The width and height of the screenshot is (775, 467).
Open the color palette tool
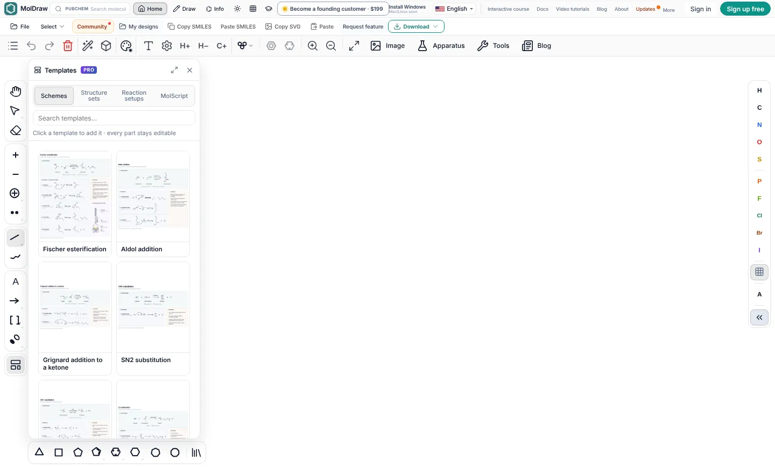click(x=126, y=46)
